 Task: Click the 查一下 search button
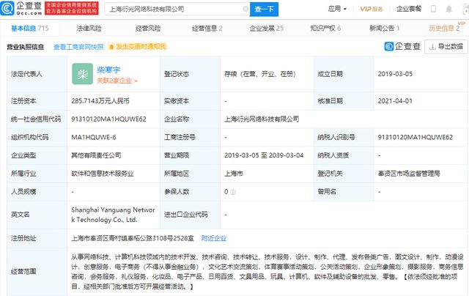click(264, 10)
